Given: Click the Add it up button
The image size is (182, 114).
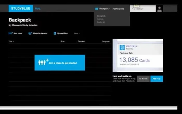Looking at the screenshot, I should [x=157, y=79].
